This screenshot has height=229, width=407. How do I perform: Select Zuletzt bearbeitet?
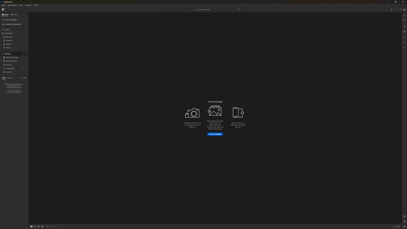click(11, 61)
